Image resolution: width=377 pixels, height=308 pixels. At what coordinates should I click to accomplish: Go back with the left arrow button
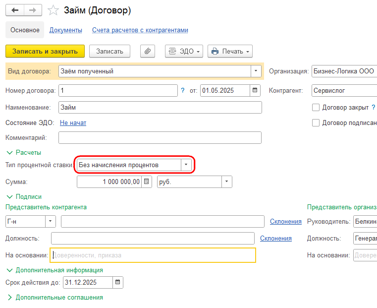pyautogui.click(x=15, y=10)
